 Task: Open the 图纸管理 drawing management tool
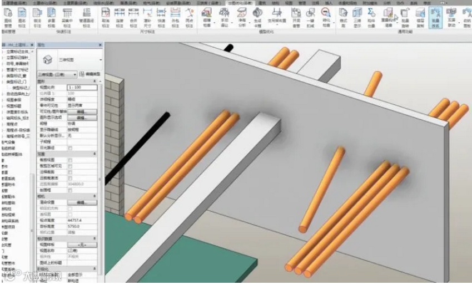pyautogui.click(x=8, y=17)
